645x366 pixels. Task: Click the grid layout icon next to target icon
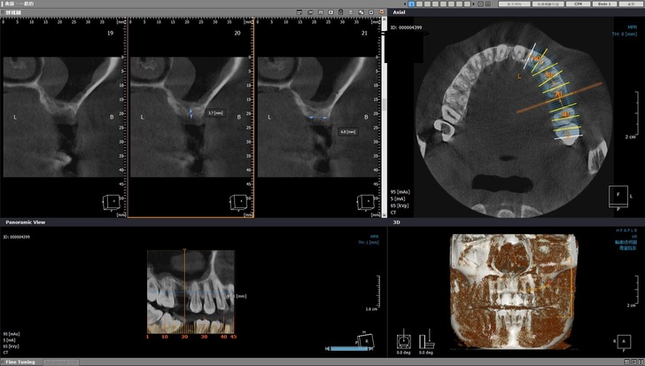(x=488, y=4)
